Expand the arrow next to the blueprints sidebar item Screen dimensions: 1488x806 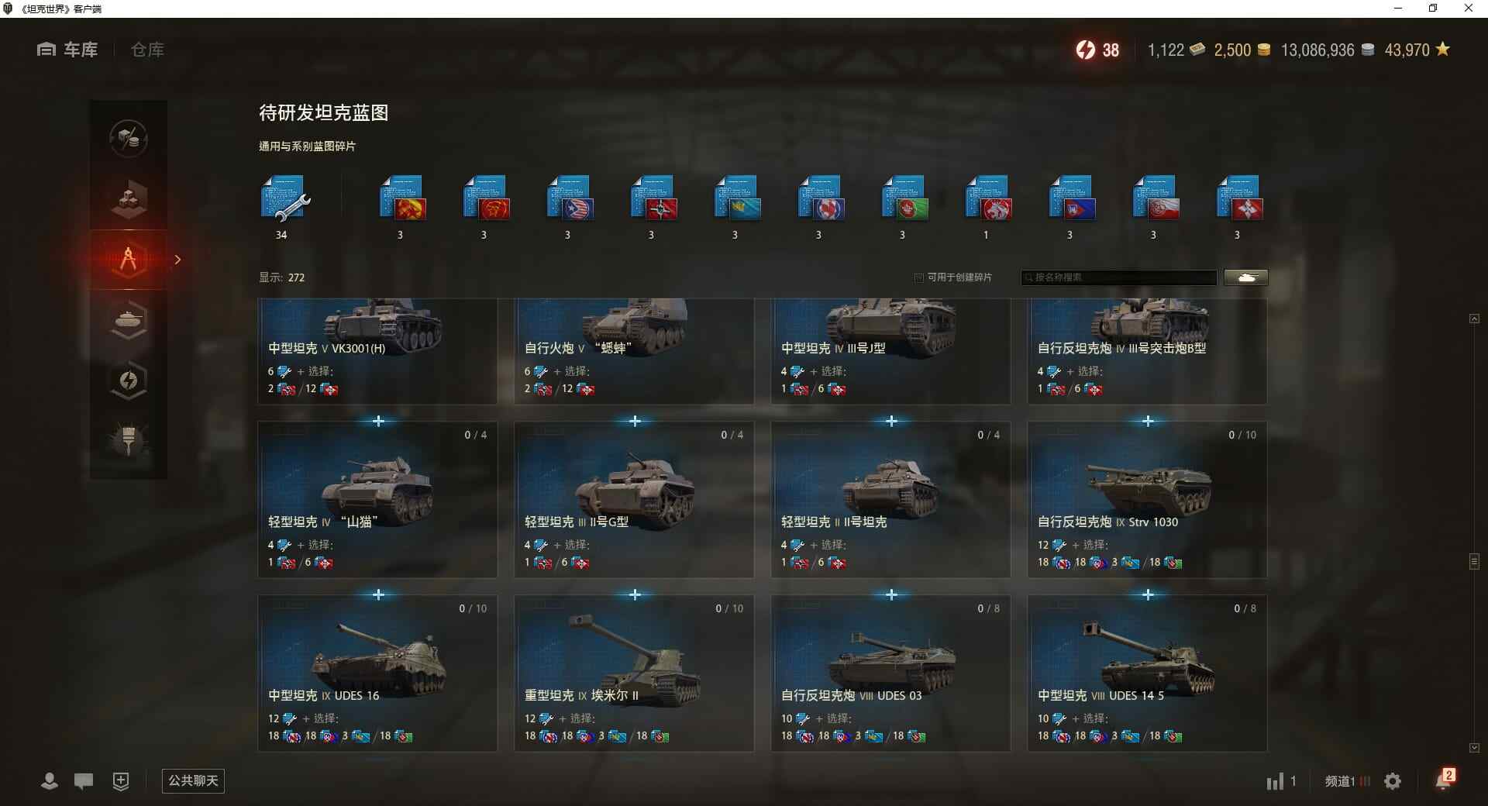tap(177, 260)
